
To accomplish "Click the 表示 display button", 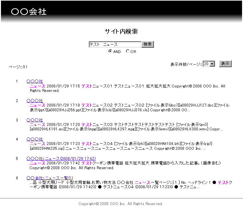I will pos(225,64).
